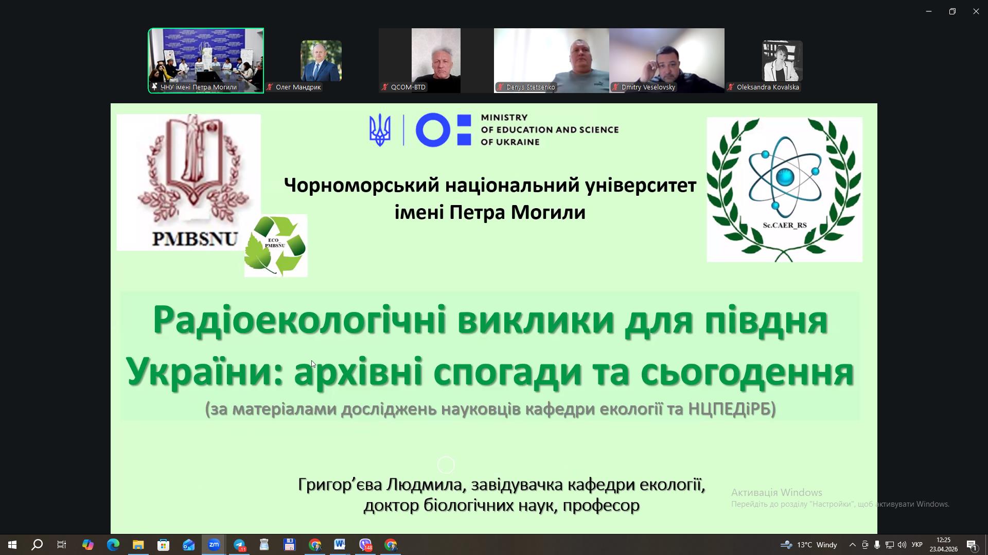Open the 13°C Windy weather widget
Screen dimensions: 988x555
pos(809,545)
